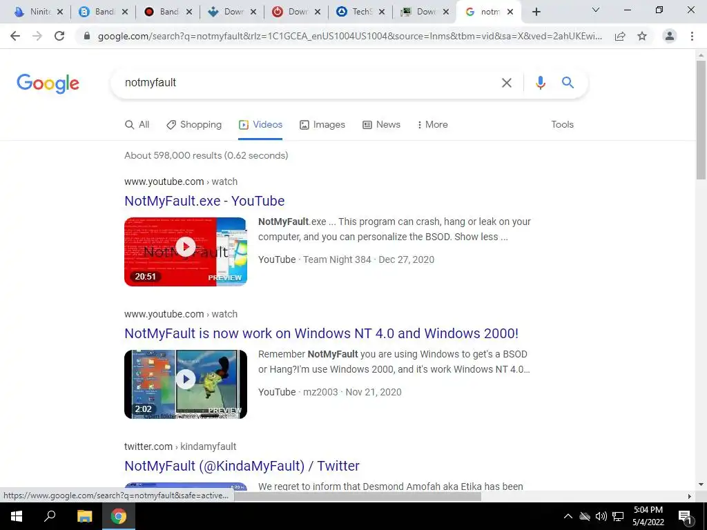The height and width of the screenshot is (530, 707).
Task: Open a new browser tab
Action: 536,12
